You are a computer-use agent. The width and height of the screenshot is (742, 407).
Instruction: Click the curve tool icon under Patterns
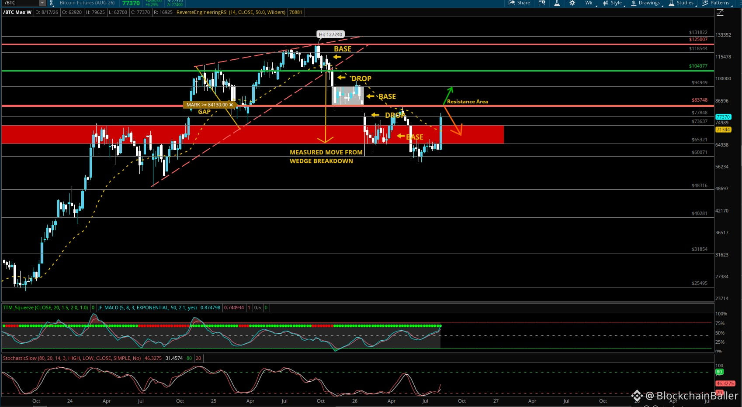point(720,12)
